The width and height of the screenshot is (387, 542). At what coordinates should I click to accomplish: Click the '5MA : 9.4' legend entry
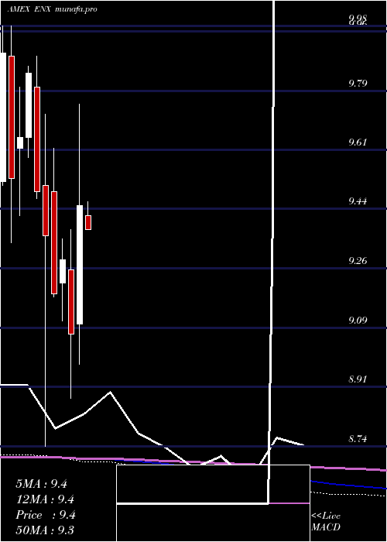tap(42, 484)
